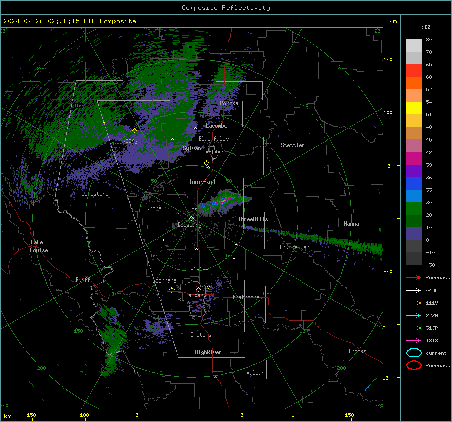Viewport: 452px width, 422px height.
Task: Click the Drumheller city label
Action: [294, 247]
